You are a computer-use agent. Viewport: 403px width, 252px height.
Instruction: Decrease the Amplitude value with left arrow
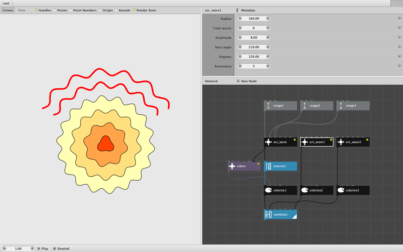point(240,37)
